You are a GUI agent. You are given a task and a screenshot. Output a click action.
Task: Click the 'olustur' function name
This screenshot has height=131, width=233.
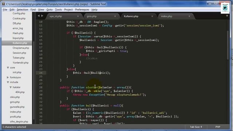coord(91,87)
